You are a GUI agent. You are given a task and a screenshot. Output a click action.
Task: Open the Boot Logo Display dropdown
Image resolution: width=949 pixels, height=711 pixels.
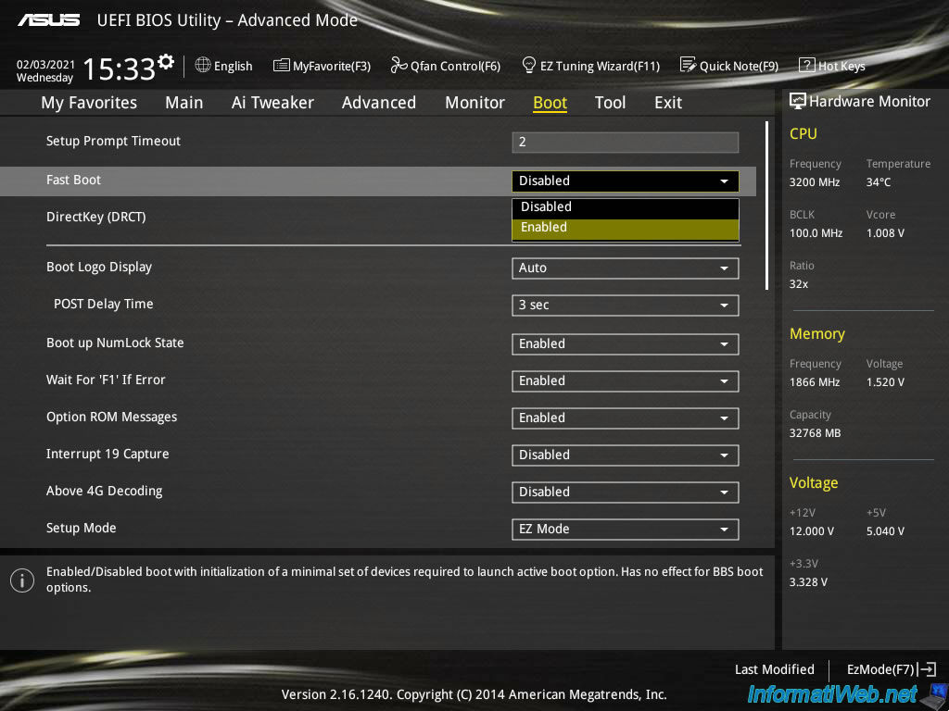point(626,268)
